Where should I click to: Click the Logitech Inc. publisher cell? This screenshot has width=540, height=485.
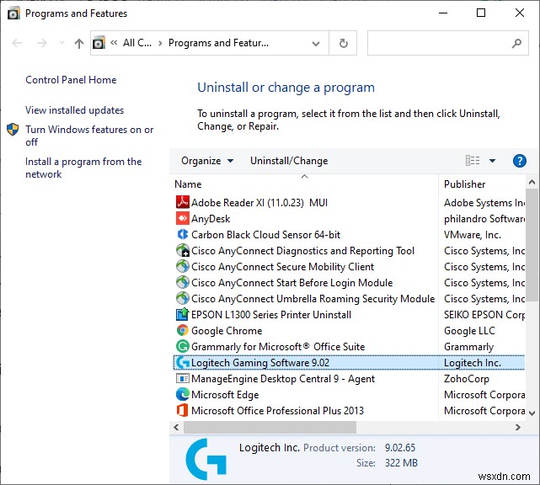[472, 362]
